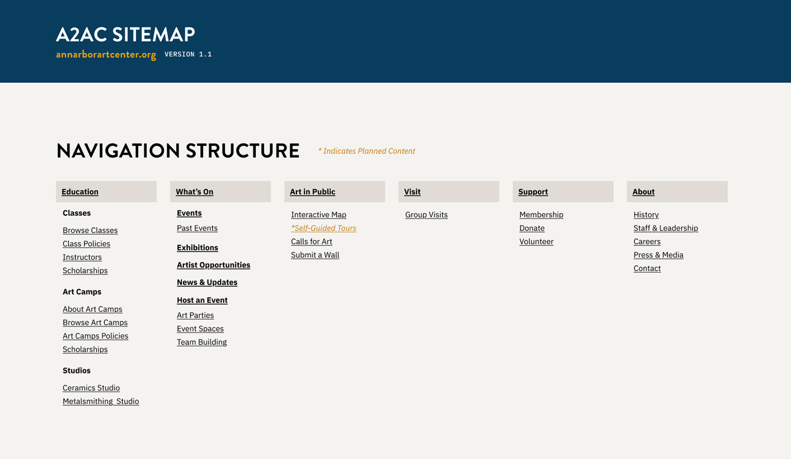The height and width of the screenshot is (459, 791).
Task: Open the bold Events link
Action: (189, 213)
